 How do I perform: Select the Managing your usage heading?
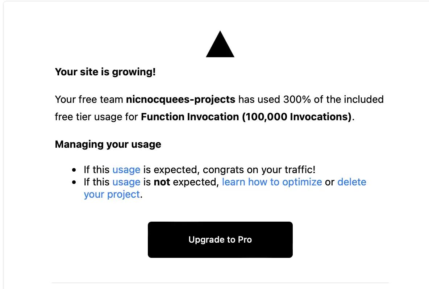[108, 144]
